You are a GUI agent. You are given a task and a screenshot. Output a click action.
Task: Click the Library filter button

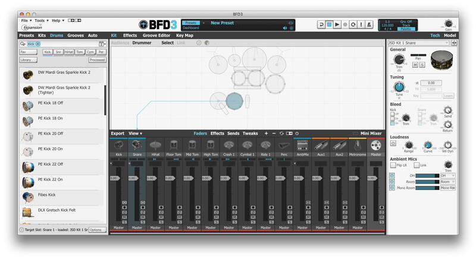pyautogui.click(x=28, y=60)
